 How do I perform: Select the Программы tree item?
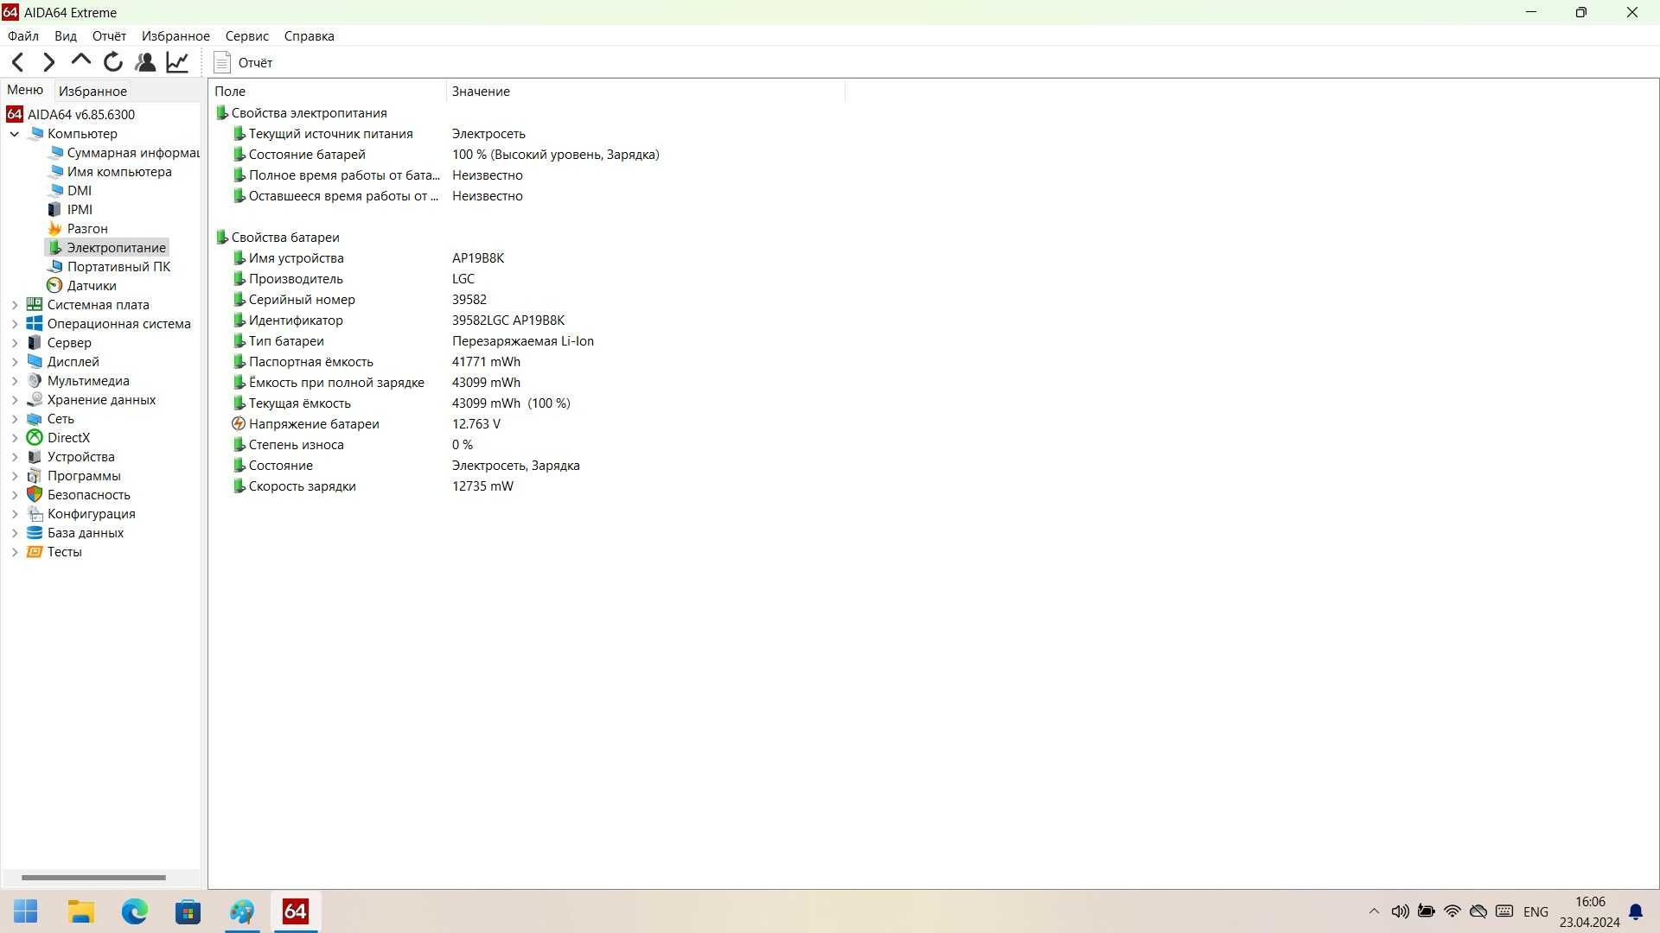click(84, 476)
